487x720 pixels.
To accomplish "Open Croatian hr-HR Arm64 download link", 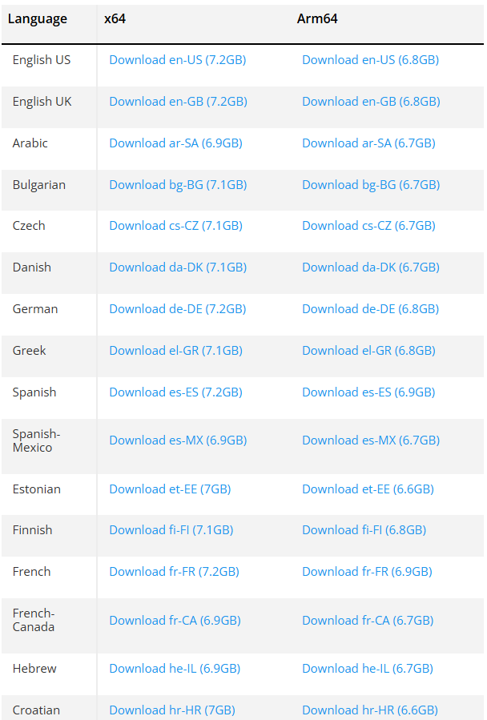I will (370, 710).
